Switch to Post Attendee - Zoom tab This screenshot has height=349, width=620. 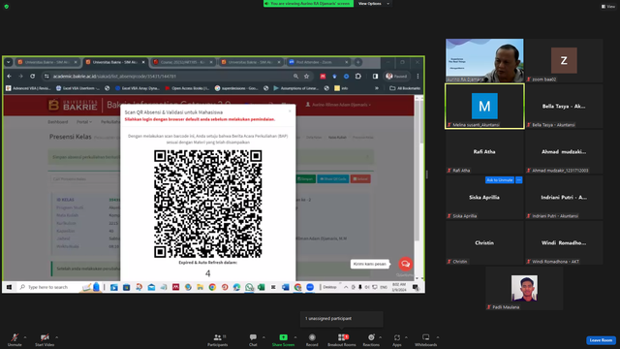pos(318,62)
